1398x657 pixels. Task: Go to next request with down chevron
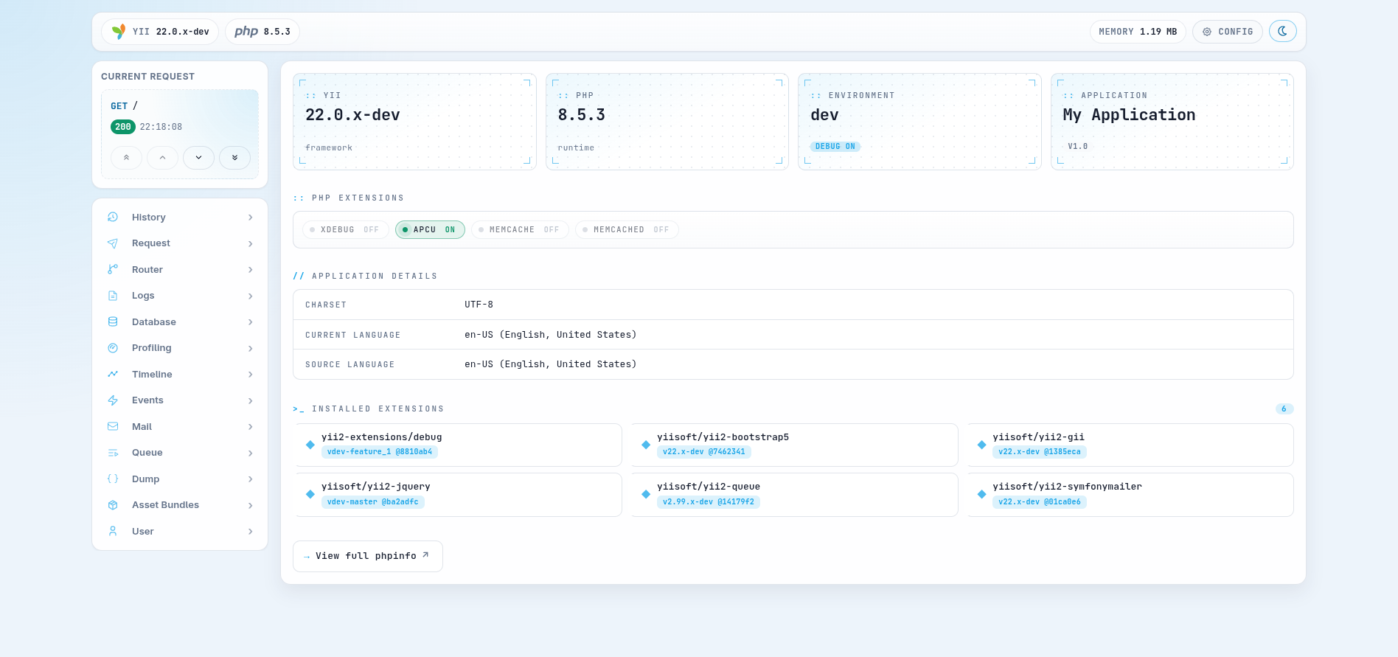[x=198, y=158]
